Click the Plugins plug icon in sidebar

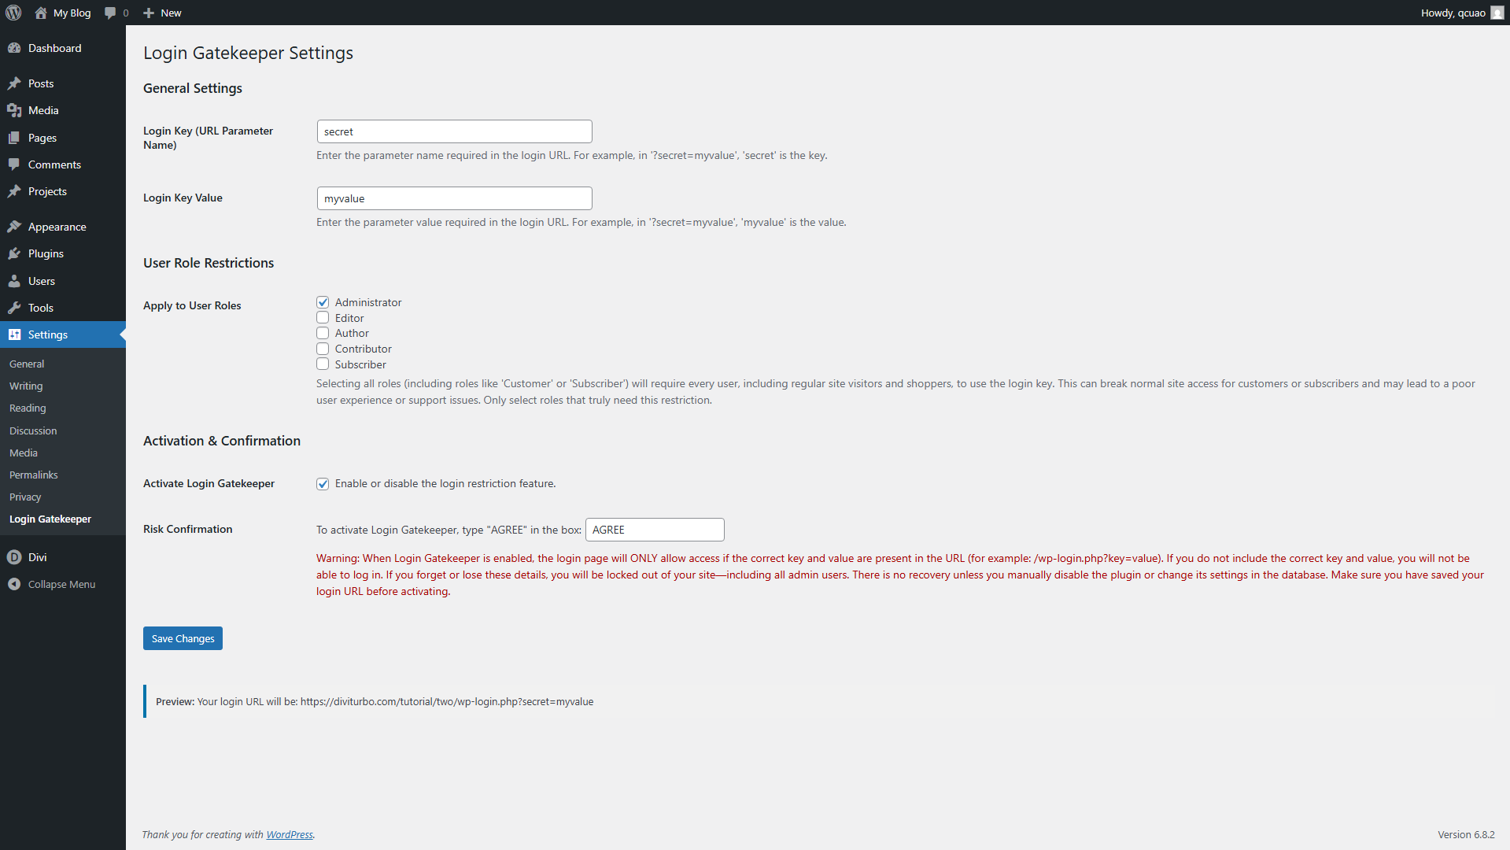click(x=14, y=253)
